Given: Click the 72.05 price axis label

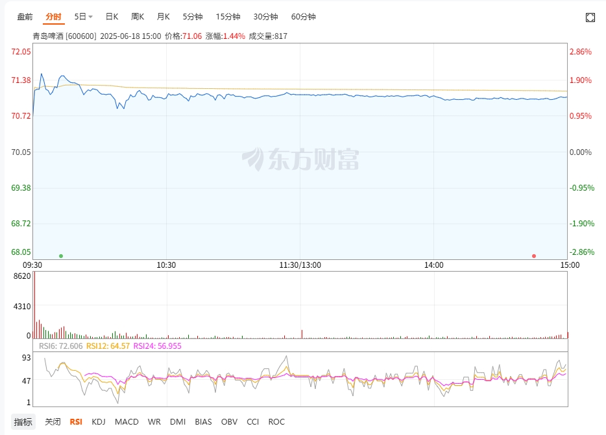Looking at the screenshot, I should tap(21, 52).
